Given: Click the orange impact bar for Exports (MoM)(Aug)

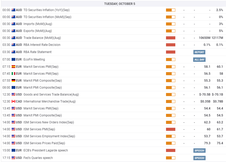Looking at the screenshot, I should coord(171,31).
